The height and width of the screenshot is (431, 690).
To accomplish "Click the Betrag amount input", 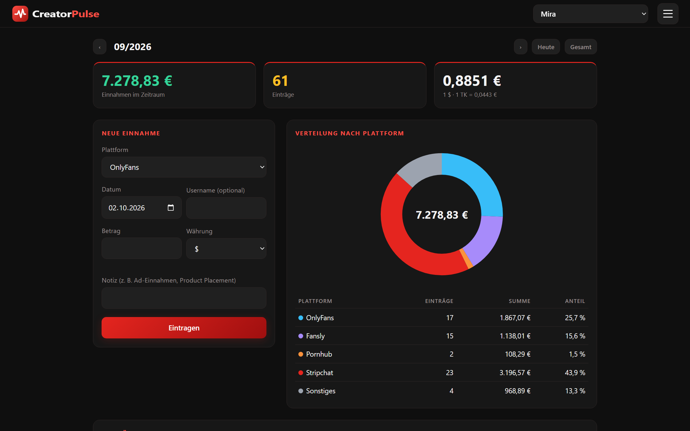I will pyautogui.click(x=142, y=248).
